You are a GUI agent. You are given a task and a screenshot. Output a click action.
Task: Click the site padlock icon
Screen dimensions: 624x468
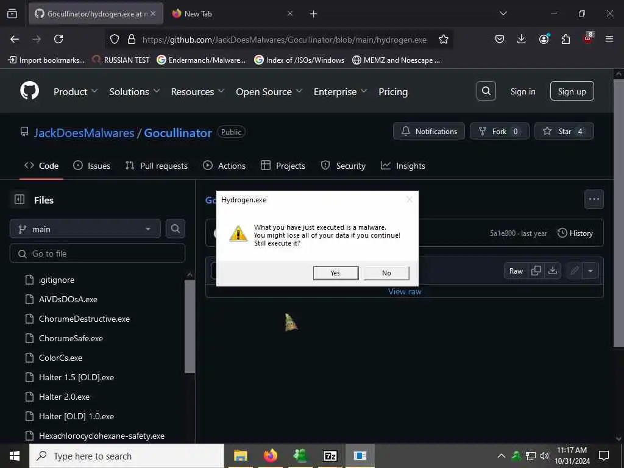coord(132,39)
